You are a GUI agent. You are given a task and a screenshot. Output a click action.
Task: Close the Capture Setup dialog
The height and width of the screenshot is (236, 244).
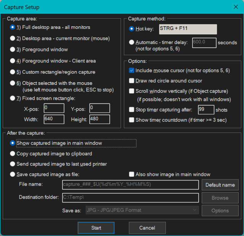click(235, 6)
